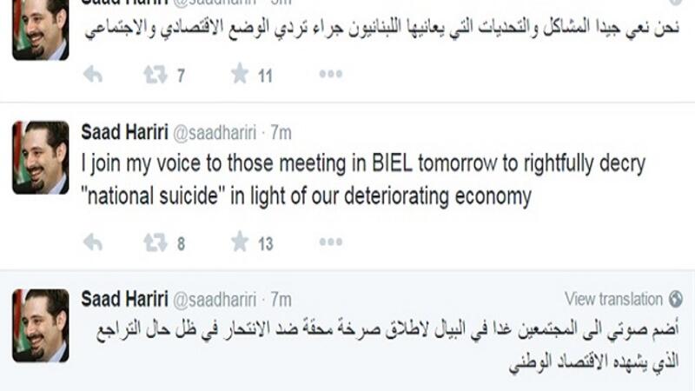Viewport: 695px width, 391px height.
Task: Reply to the BIEL meeting tweet
Action: [x=92, y=243]
